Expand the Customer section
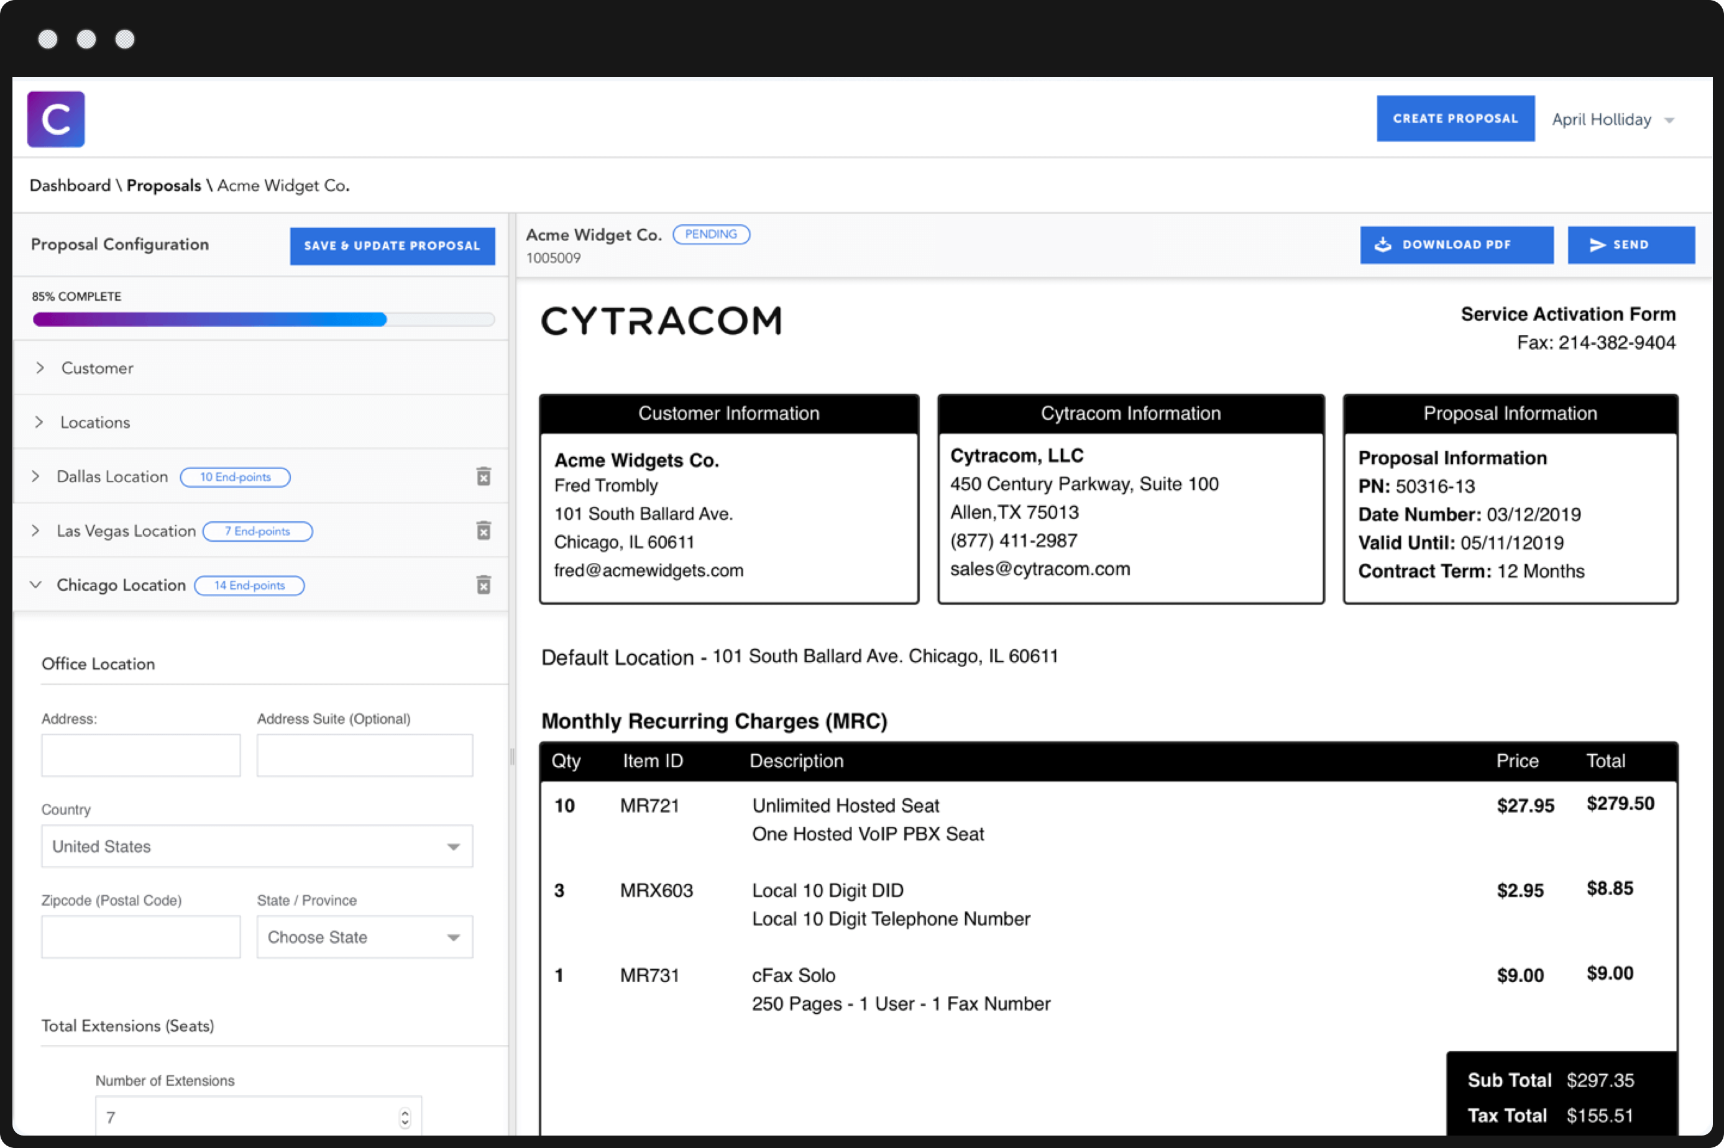1724x1148 pixels. 261,368
